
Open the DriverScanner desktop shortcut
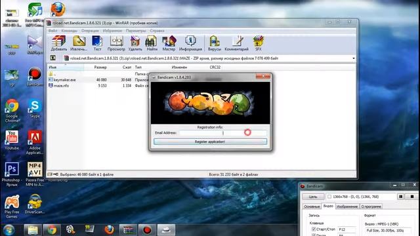coord(35,205)
